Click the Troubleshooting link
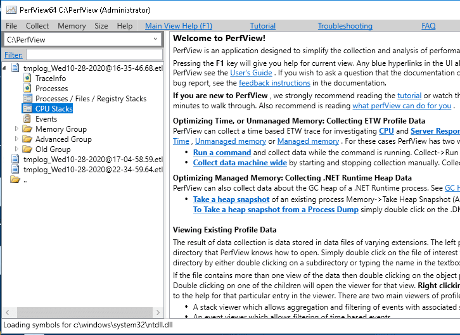The width and height of the screenshot is (460, 335). point(345,26)
